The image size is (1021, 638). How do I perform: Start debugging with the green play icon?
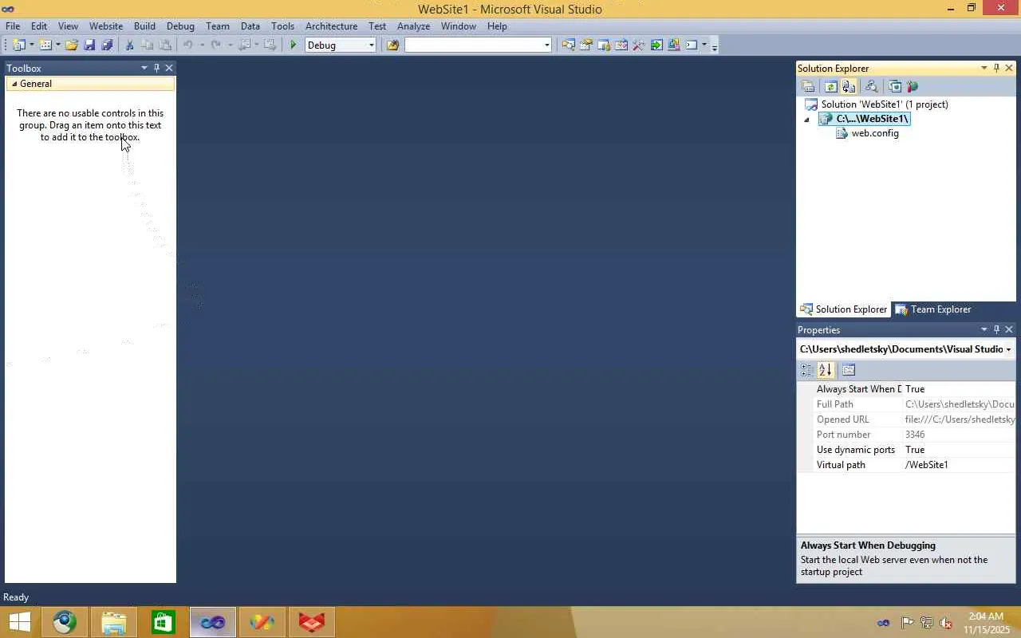click(294, 45)
